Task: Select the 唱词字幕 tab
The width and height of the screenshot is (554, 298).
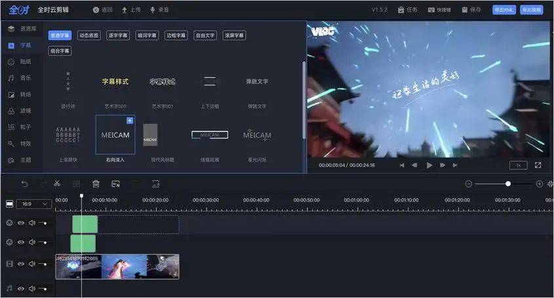Action: pyautogui.click(x=147, y=35)
